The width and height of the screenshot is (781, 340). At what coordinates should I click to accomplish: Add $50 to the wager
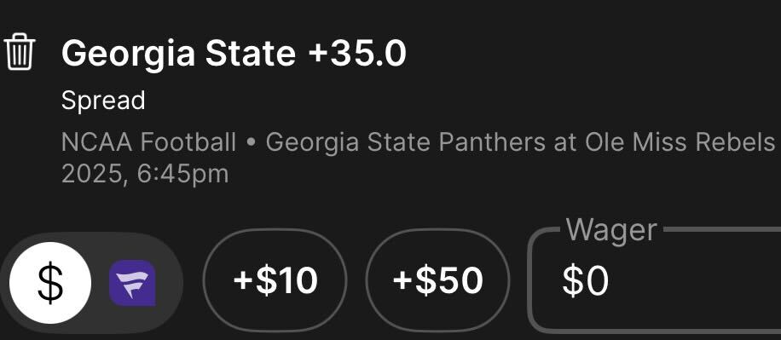point(437,280)
